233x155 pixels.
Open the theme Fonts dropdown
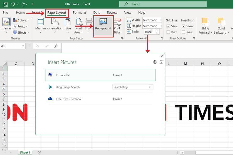pyautogui.click(x=20, y=26)
